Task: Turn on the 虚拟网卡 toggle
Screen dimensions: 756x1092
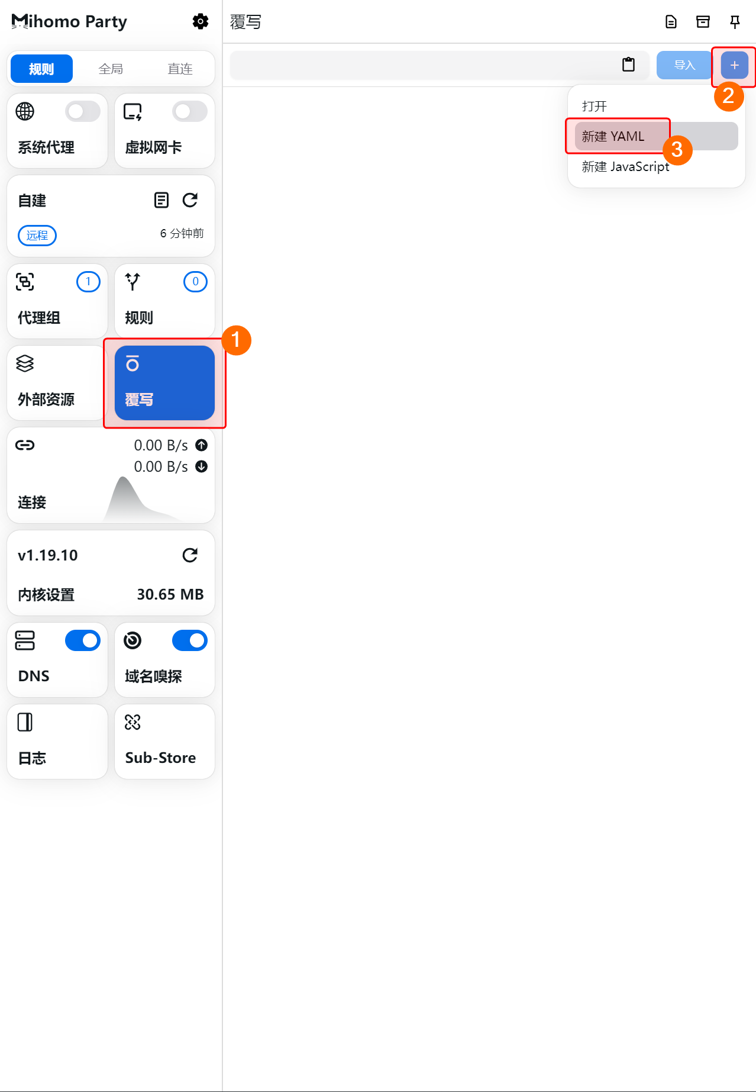Action: (x=189, y=111)
